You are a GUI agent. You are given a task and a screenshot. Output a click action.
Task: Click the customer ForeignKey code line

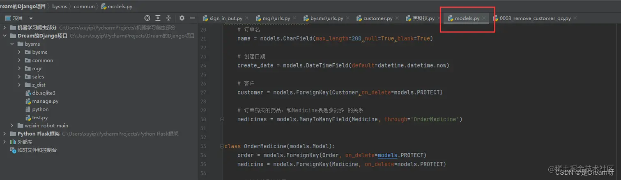point(340,92)
